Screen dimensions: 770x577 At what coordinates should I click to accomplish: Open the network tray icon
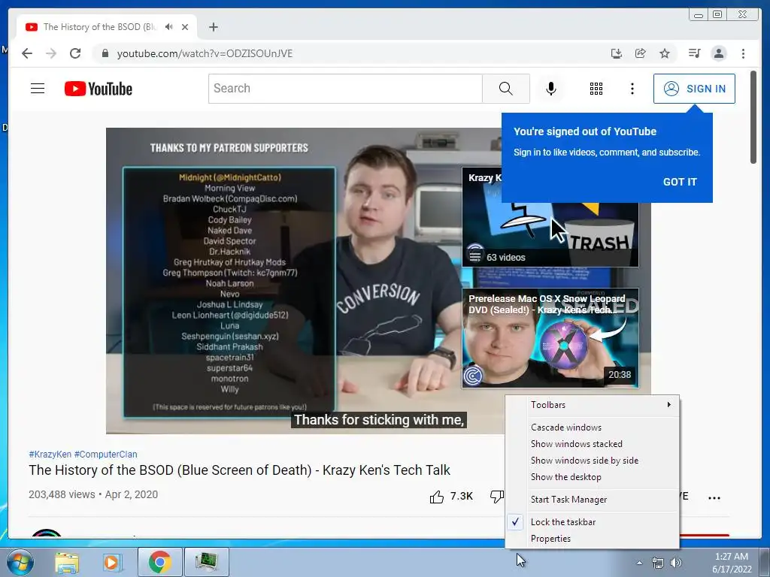click(x=657, y=563)
